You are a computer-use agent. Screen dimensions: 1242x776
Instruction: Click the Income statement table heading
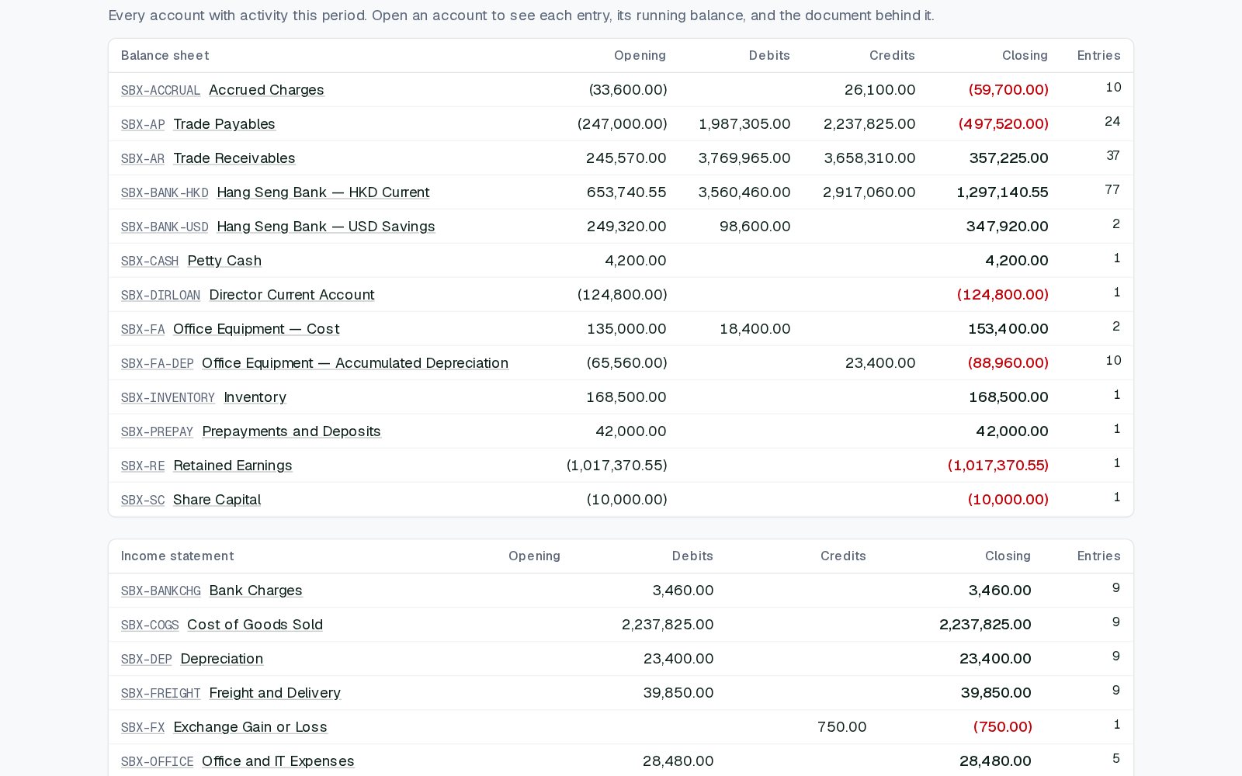point(177,556)
